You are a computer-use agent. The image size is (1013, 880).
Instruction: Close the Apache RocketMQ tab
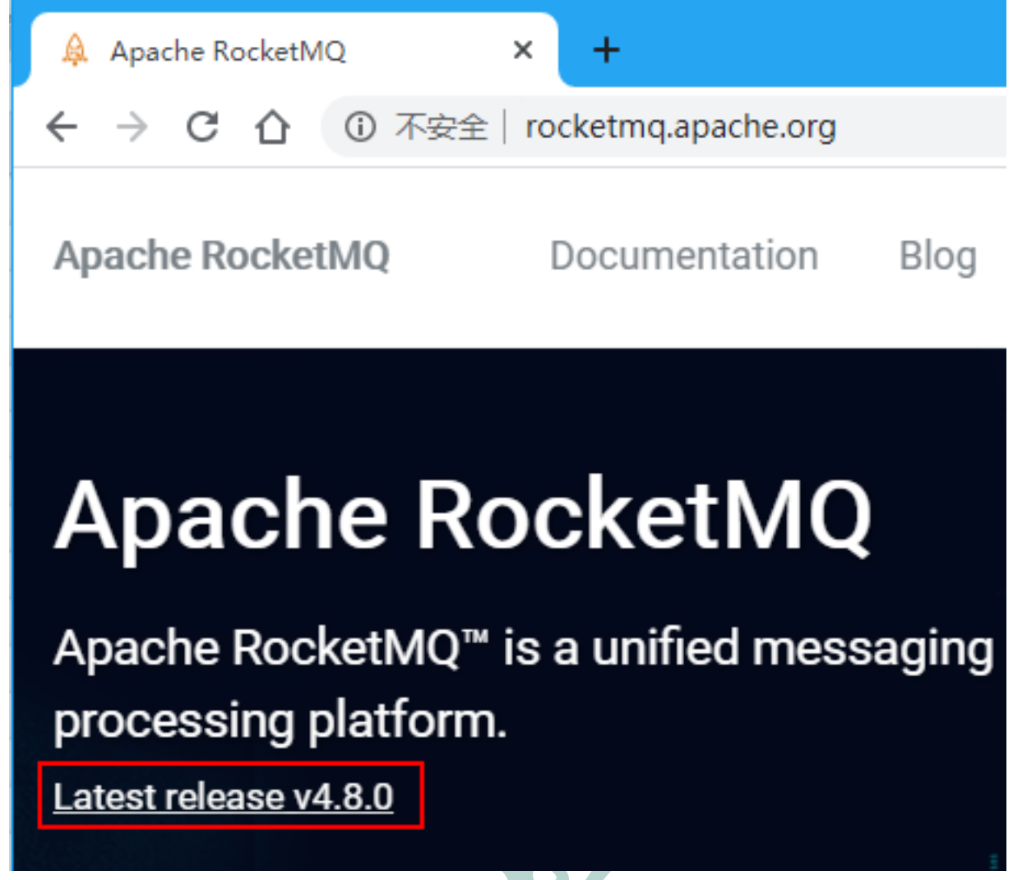tap(523, 50)
